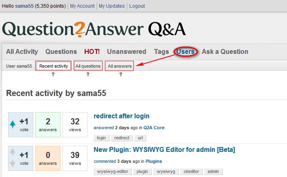The width and height of the screenshot is (287, 177).
Task: Open the Users menu item
Action: [185, 51]
